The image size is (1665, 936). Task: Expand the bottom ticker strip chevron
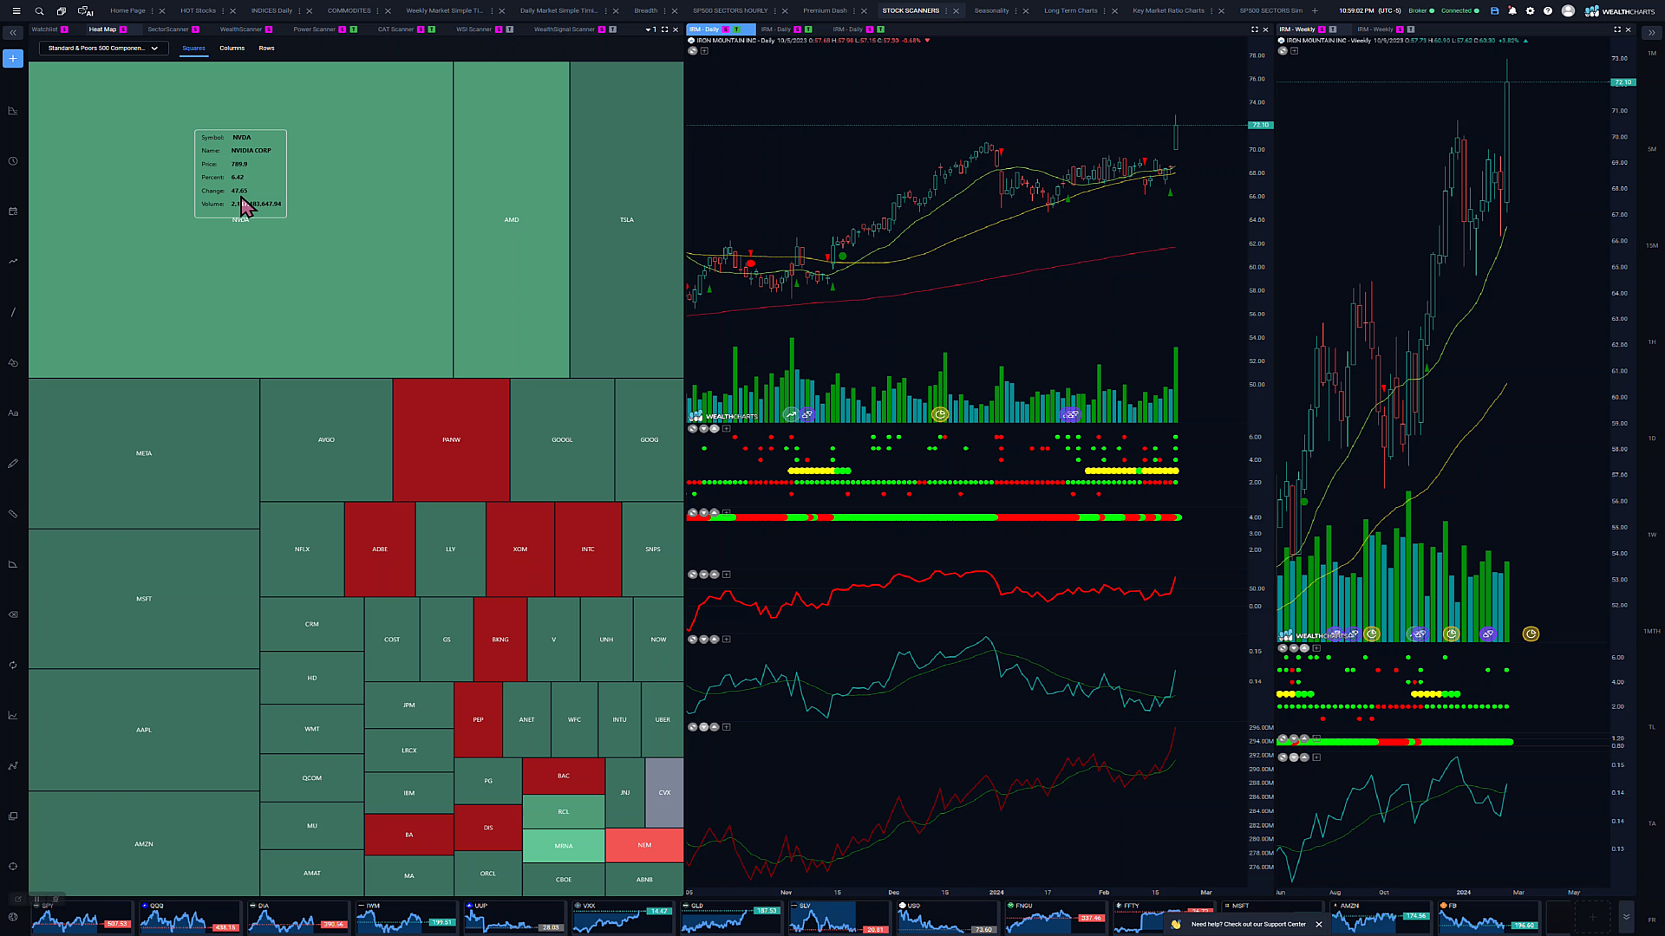click(1626, 917)
